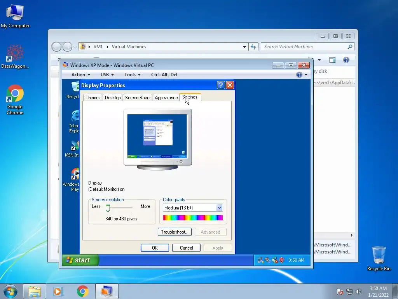The height and width of the screenshot is (299, 398).
Task: Open the XP Internet Explorer desktop icon
Action: click(x=74, y=121)
